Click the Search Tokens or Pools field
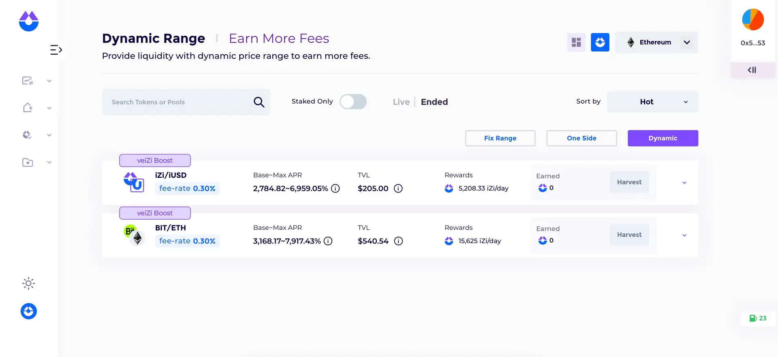This screenshot has height=357, width=778. coord(178,102)
